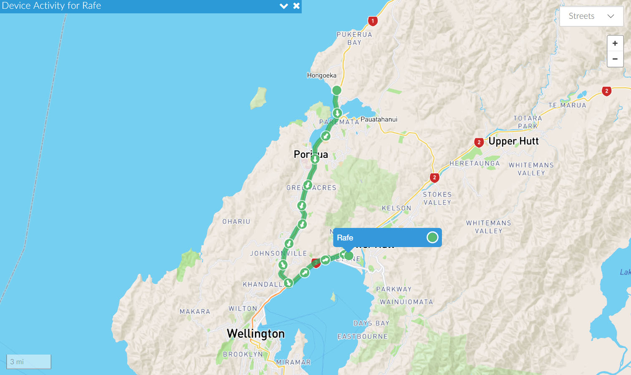631x375 pixels.
Task: Click the route start point near Hongoeka
Action: [x=337, y=90]
